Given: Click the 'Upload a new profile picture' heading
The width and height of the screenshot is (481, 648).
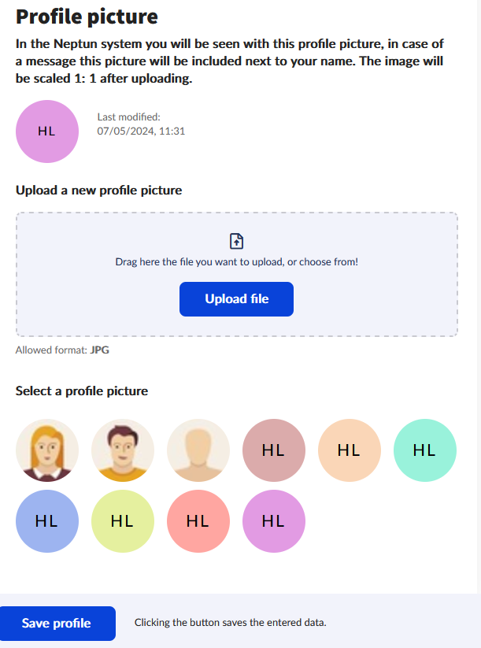Looking at the screenshot, I should (x=98, y=191).
